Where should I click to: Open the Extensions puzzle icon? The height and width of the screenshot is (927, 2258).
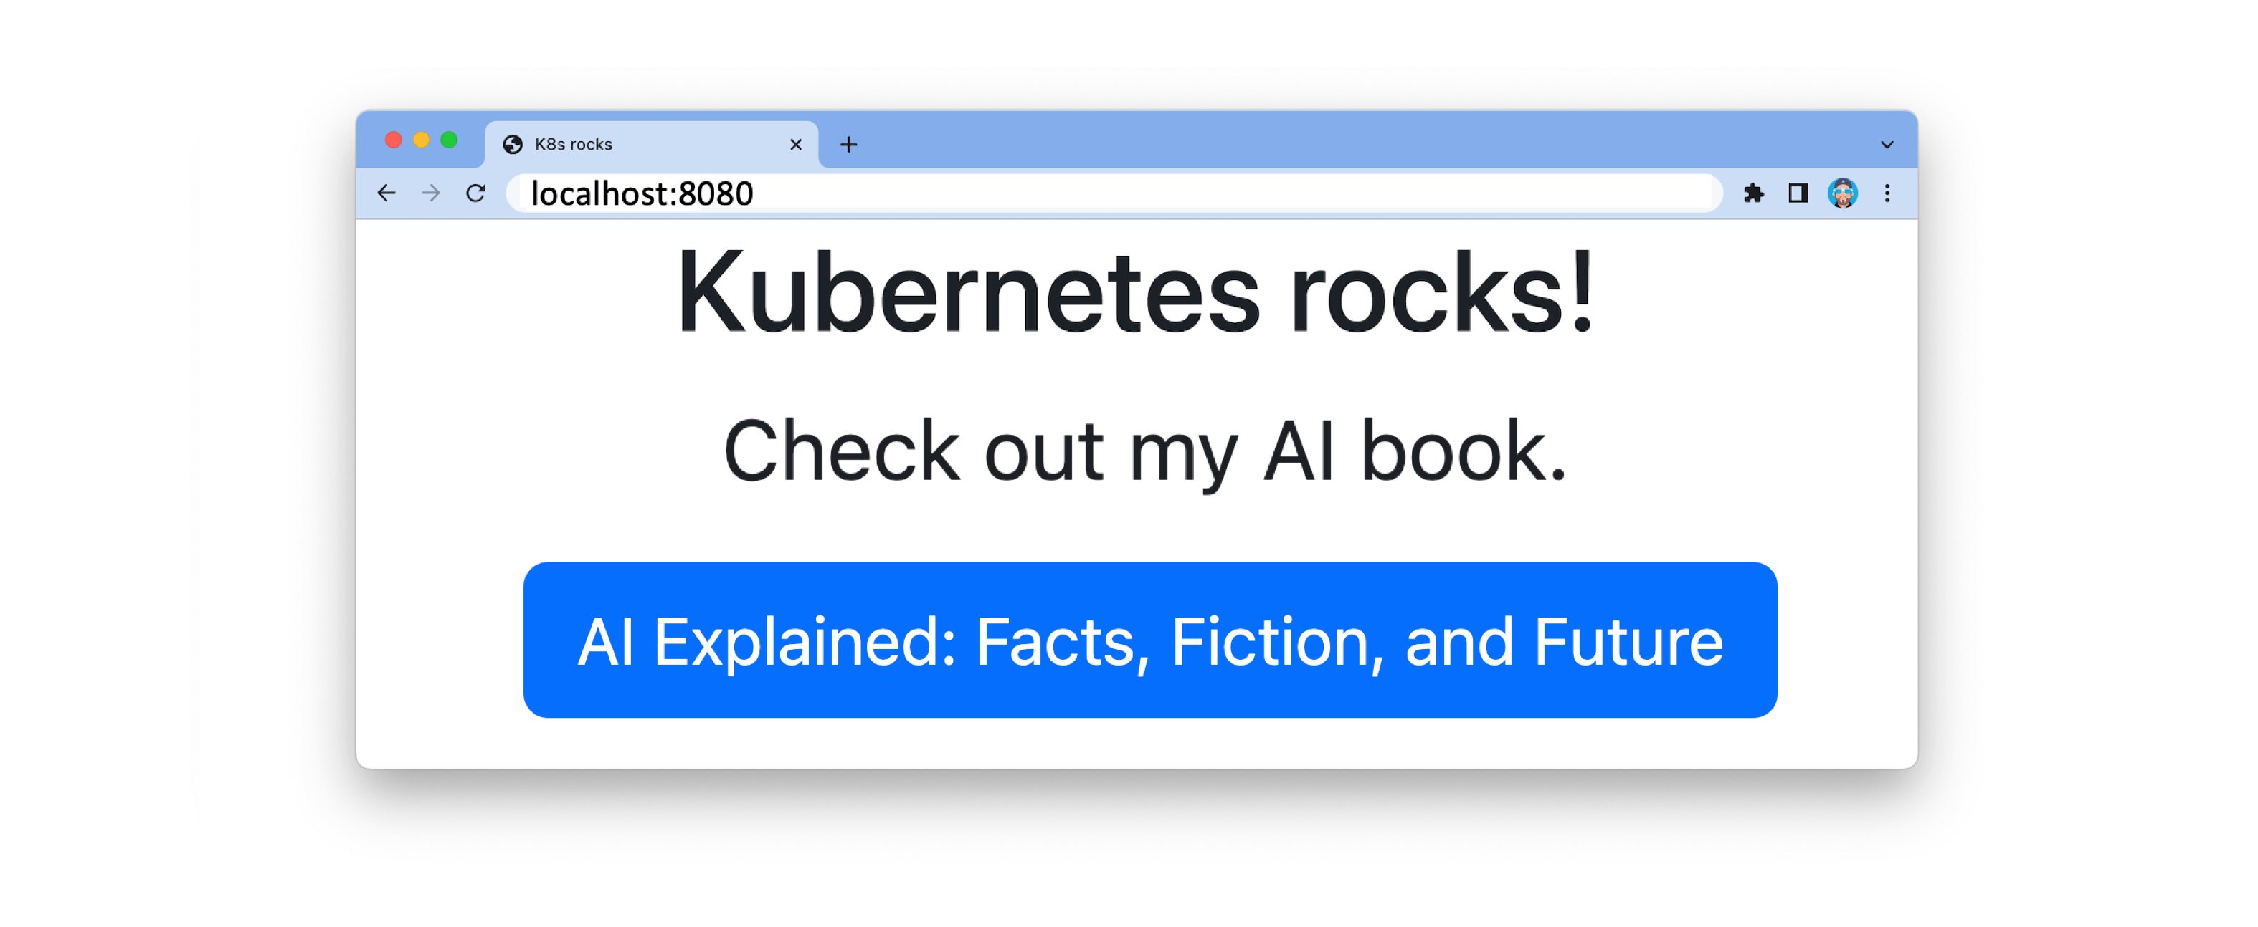[x=1753, y=193]
